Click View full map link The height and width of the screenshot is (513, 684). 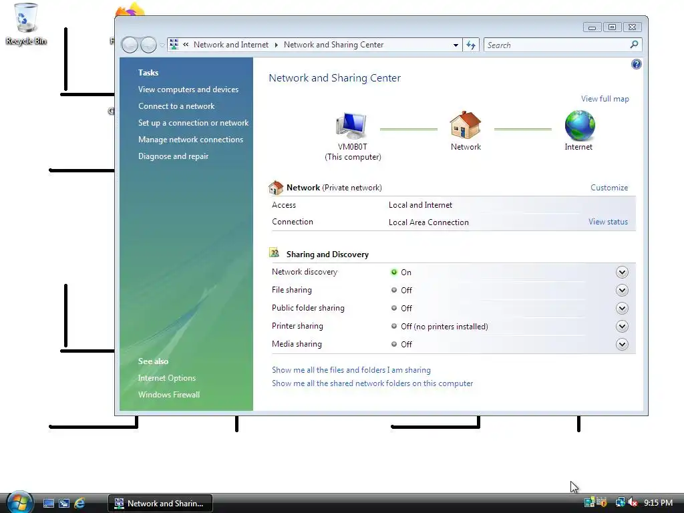pyautogui.click(x=605, y=99)
